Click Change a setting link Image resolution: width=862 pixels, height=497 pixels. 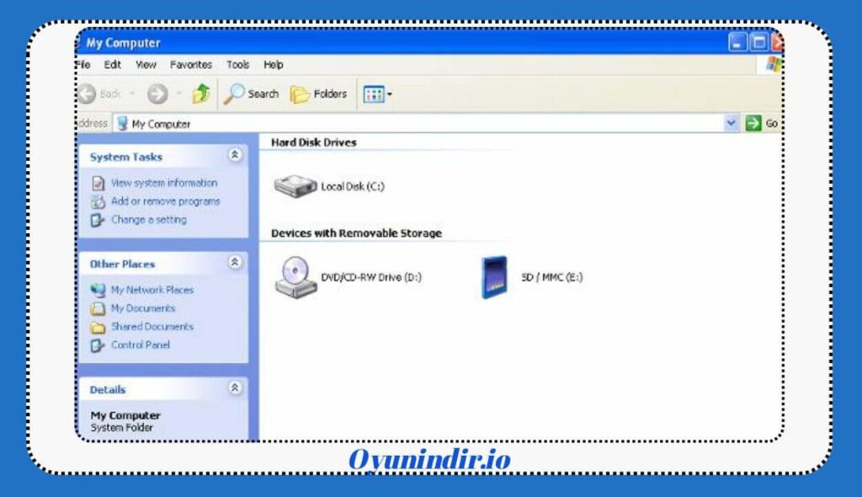point(148,220)
